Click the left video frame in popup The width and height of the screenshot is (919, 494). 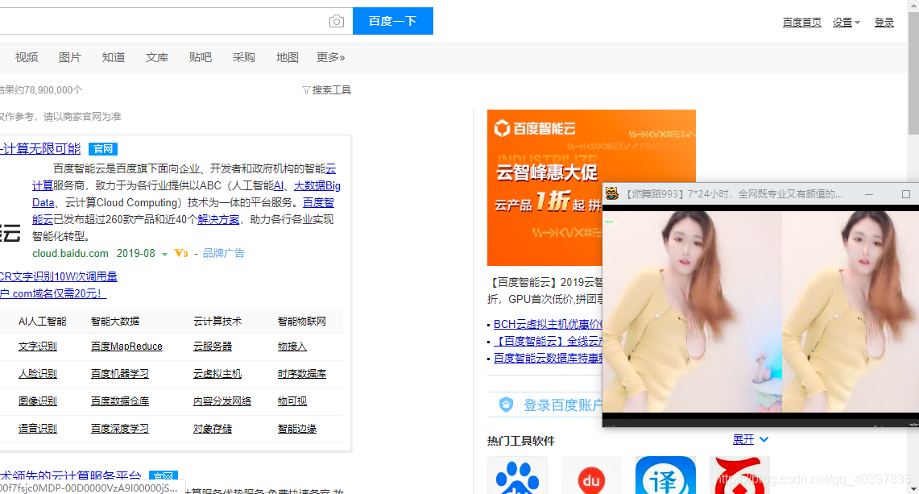[x=692, y=312]
